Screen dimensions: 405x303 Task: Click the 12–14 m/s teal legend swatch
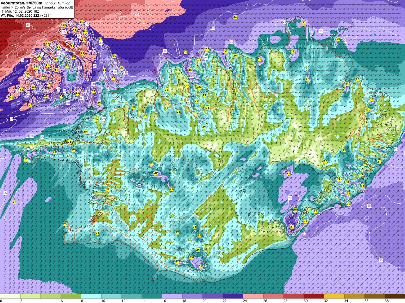click(x=132, y=296)
